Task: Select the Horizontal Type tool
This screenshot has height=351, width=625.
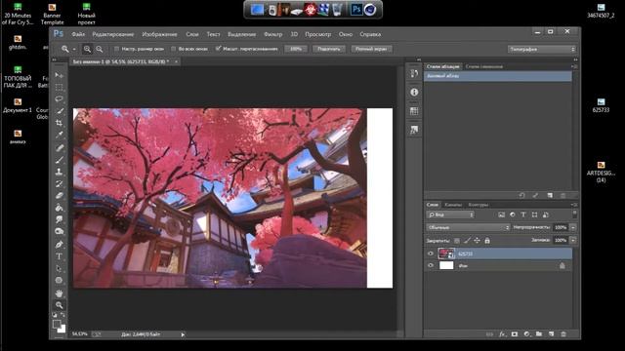Action: pyautogui.click(x=59, y=256)
